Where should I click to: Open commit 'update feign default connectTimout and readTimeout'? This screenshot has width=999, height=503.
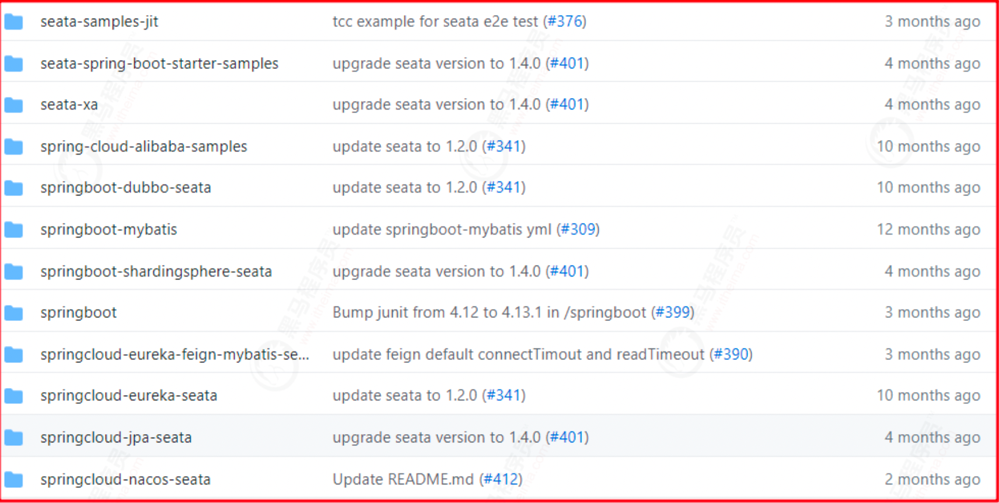518,354
